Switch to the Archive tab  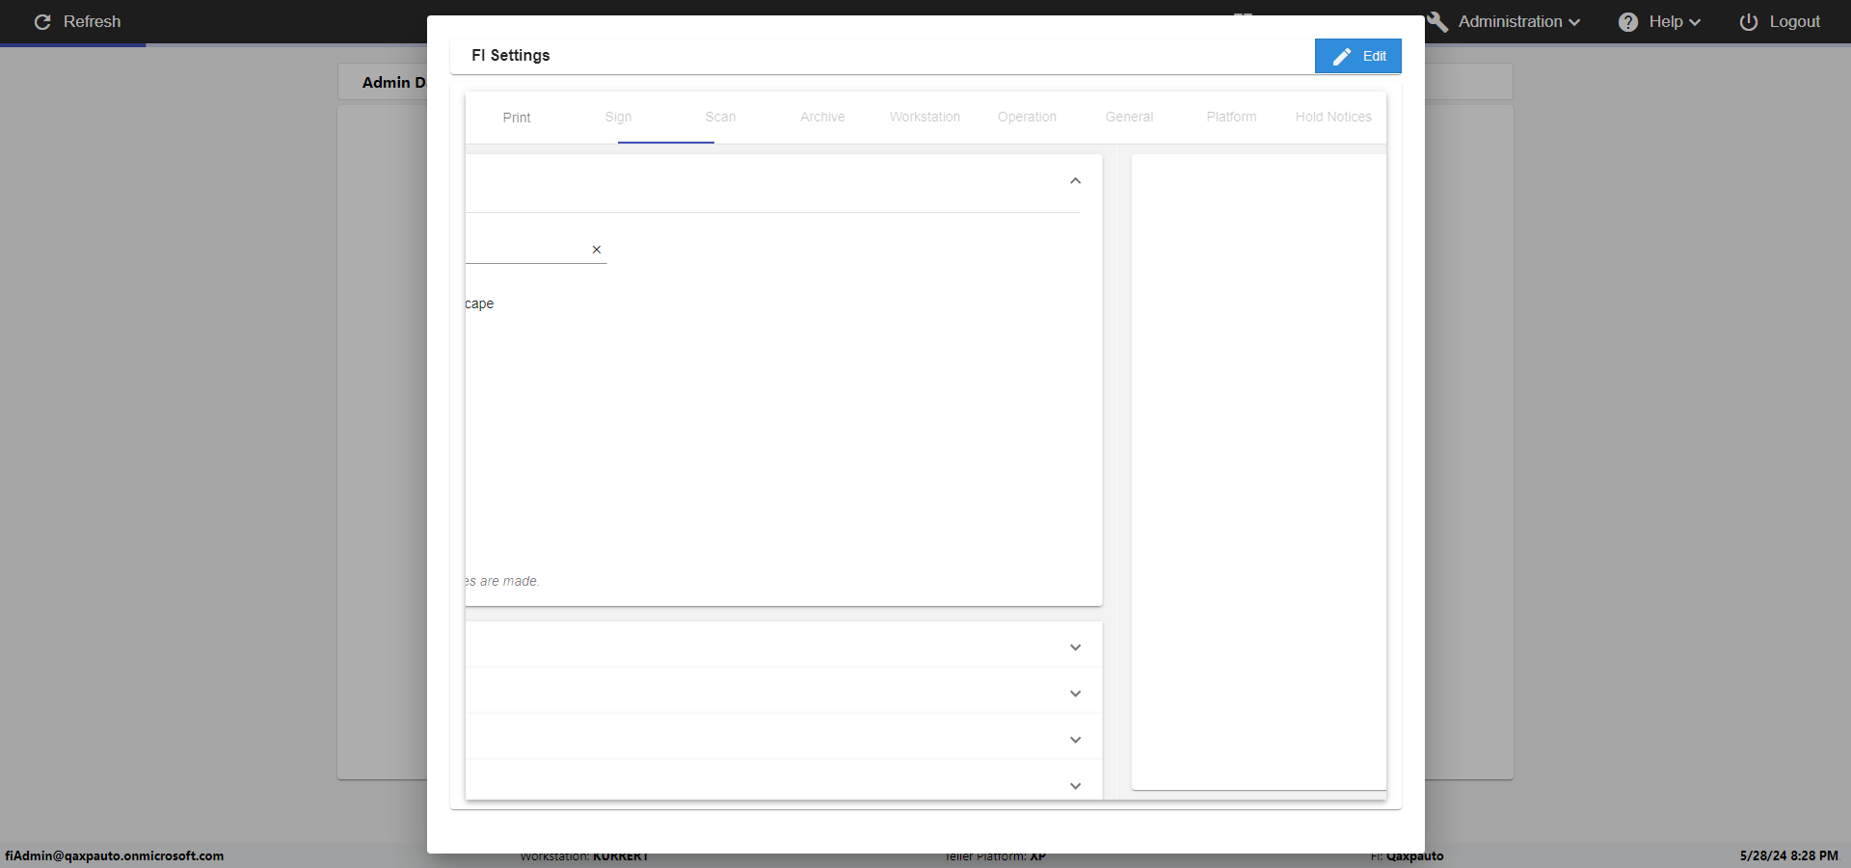point(822,118)
